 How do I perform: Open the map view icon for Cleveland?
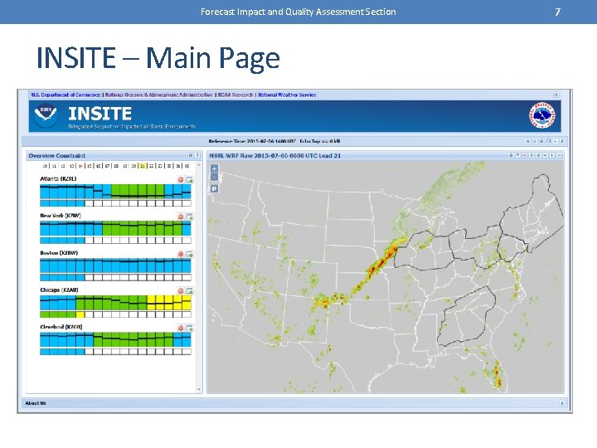coord(189,328)
